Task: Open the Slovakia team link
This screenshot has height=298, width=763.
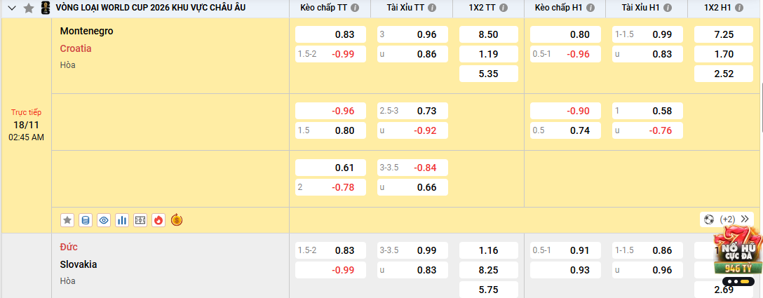Action: pos(79,264)
